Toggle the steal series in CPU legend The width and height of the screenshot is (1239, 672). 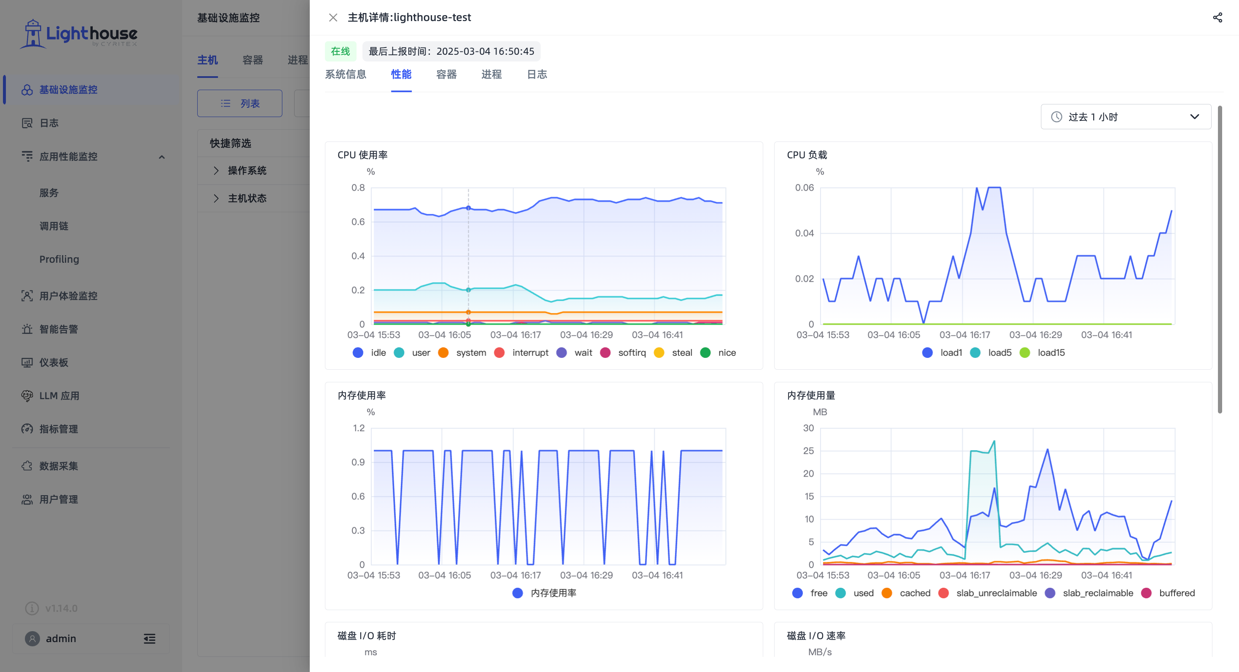pyautogui.click(x=673, y=353)
